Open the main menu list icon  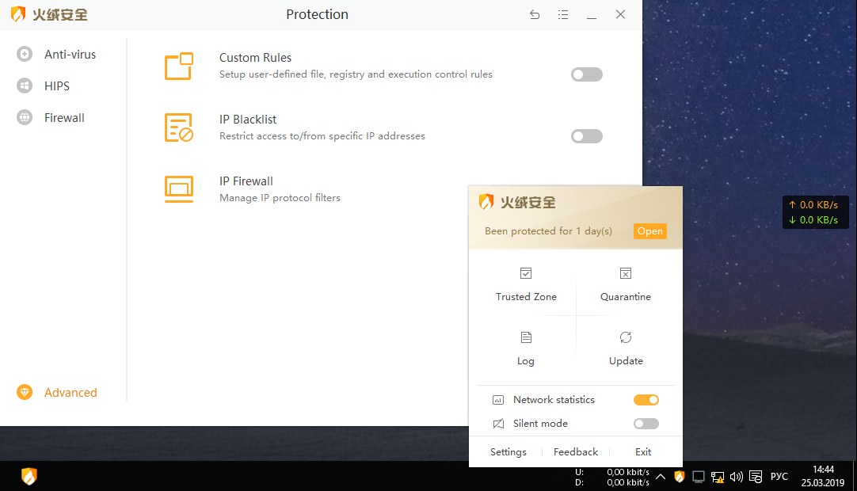pyautogui.click(x=563, y=15)
